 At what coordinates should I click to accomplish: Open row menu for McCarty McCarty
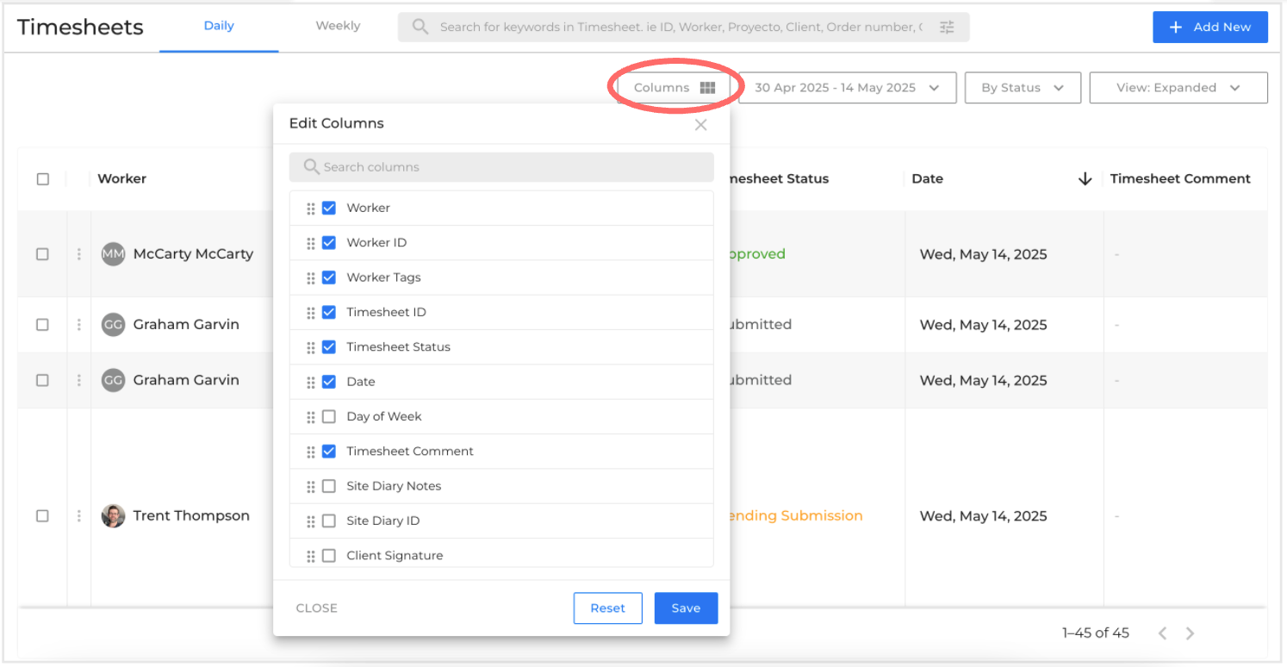point(79,254)
